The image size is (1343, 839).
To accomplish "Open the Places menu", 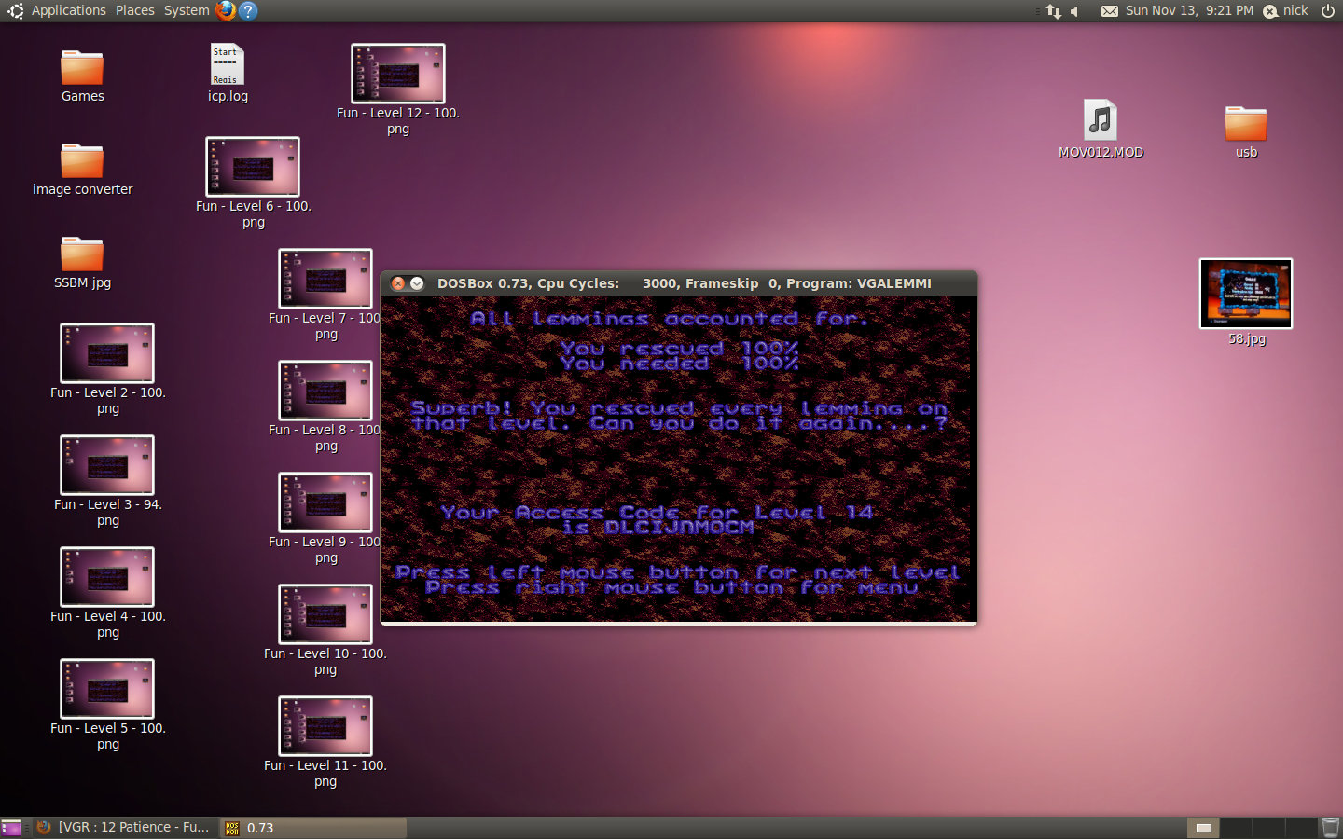I will click(135, 10).
